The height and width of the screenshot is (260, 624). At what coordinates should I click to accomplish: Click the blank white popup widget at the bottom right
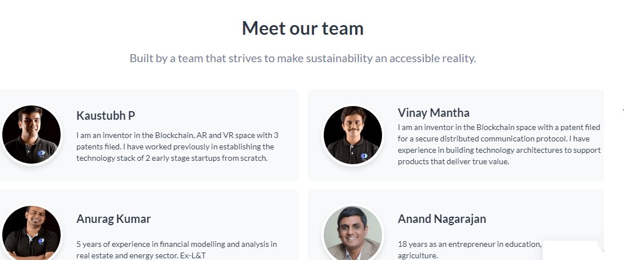coord(573,250)
